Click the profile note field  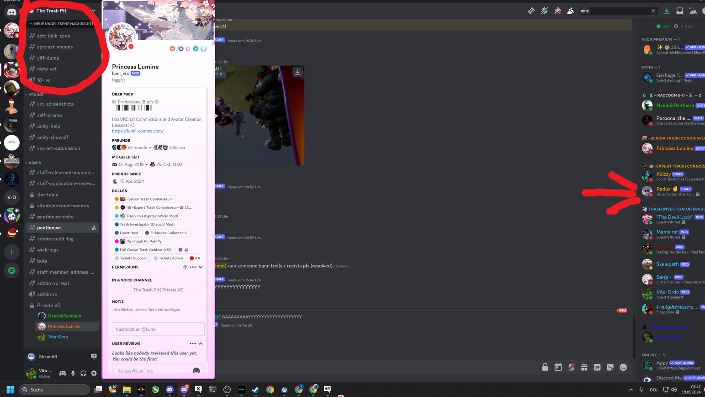[x=158, y=310]
